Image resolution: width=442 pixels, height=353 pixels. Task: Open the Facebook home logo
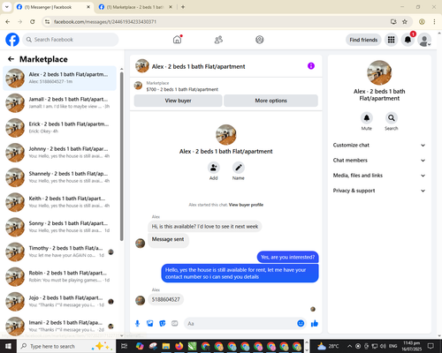click(x=12, y=40)
